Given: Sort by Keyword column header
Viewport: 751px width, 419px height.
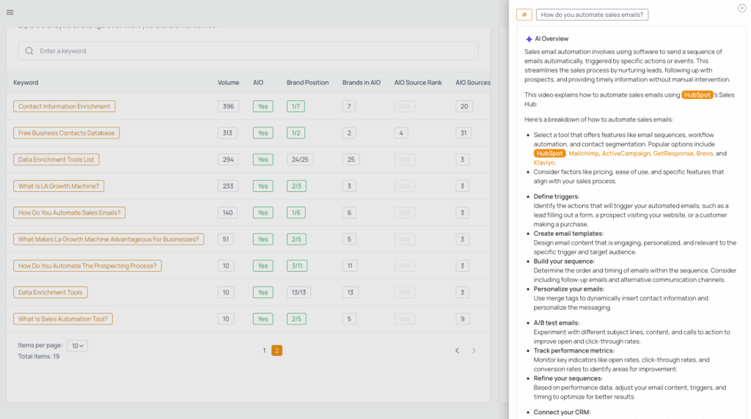Looking at the screenshot, I should (x=26, y=83).
